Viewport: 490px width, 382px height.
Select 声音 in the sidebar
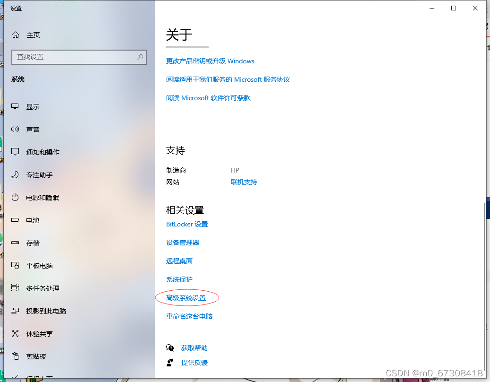click(x=33, y=130)
